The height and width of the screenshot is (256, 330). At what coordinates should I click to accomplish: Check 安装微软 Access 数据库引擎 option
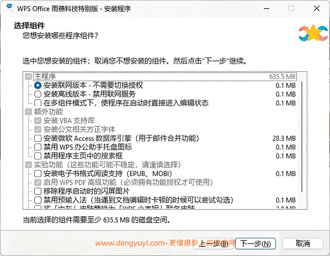pos(38,138)
